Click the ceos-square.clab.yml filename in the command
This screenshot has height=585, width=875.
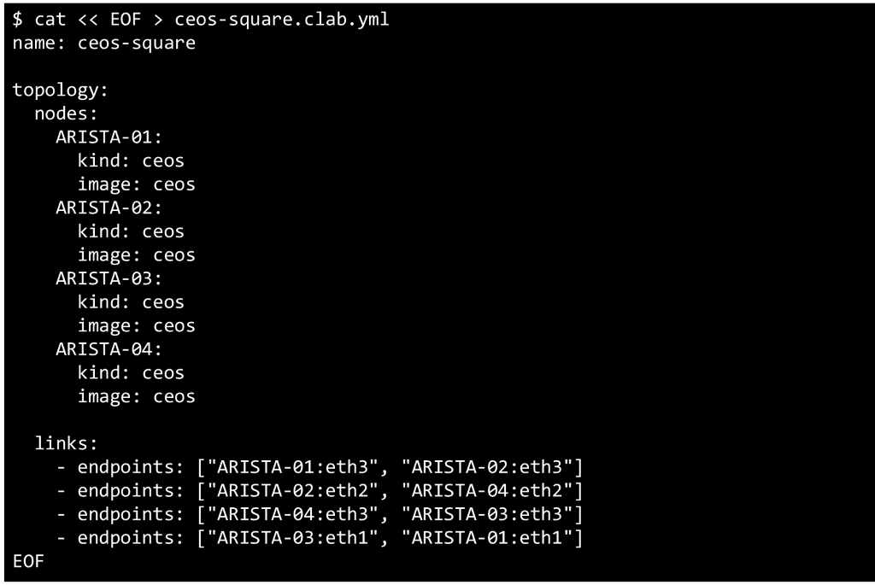tap(282, 19)
